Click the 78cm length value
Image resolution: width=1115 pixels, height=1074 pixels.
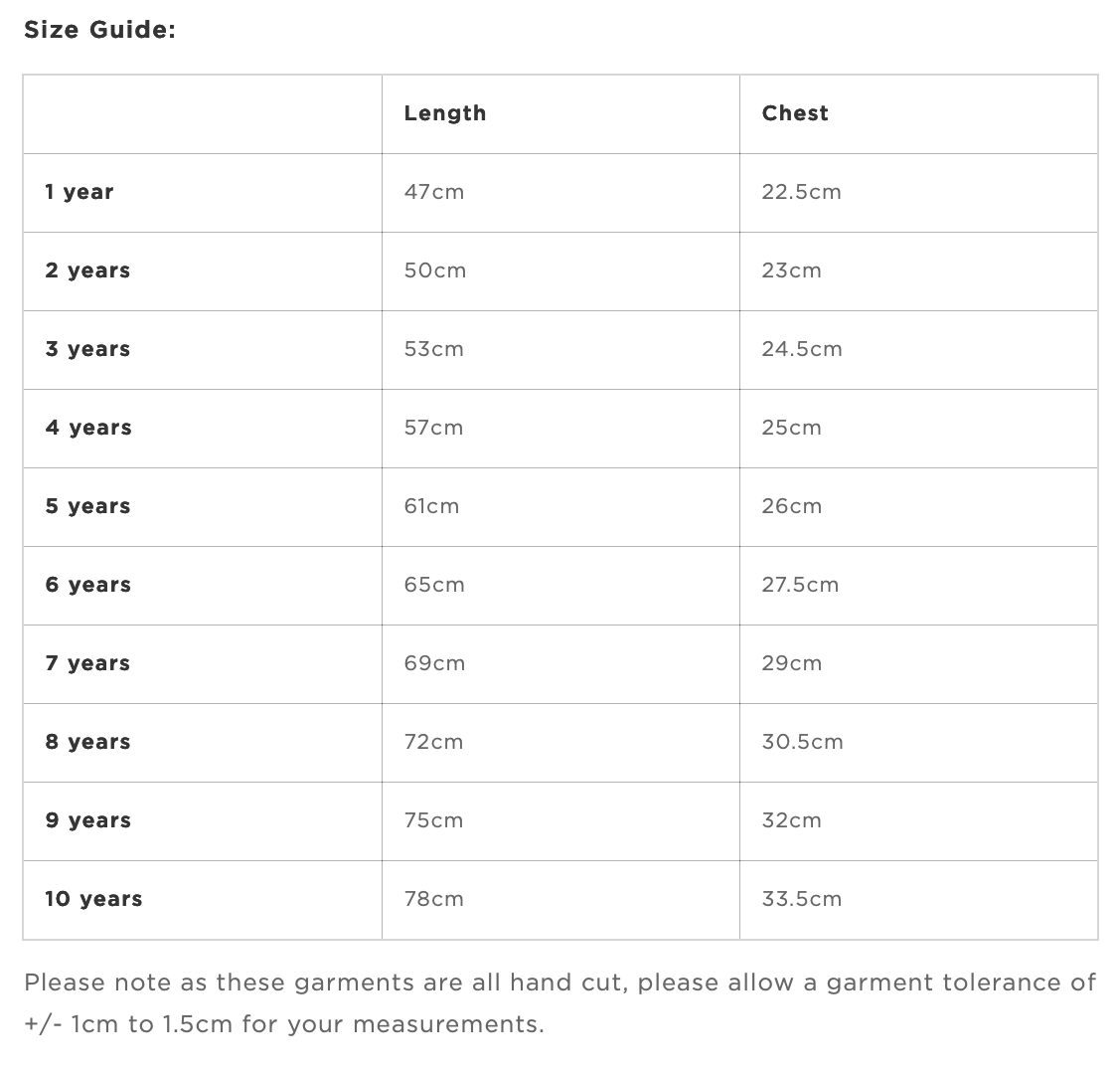coord(433,899)
